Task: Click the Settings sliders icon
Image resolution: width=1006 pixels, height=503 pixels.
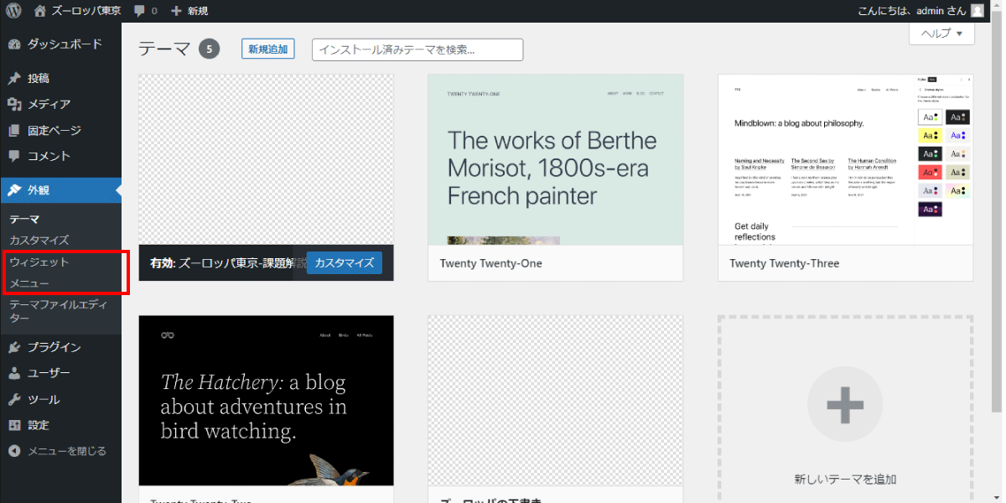Action: tap(14, 425)
